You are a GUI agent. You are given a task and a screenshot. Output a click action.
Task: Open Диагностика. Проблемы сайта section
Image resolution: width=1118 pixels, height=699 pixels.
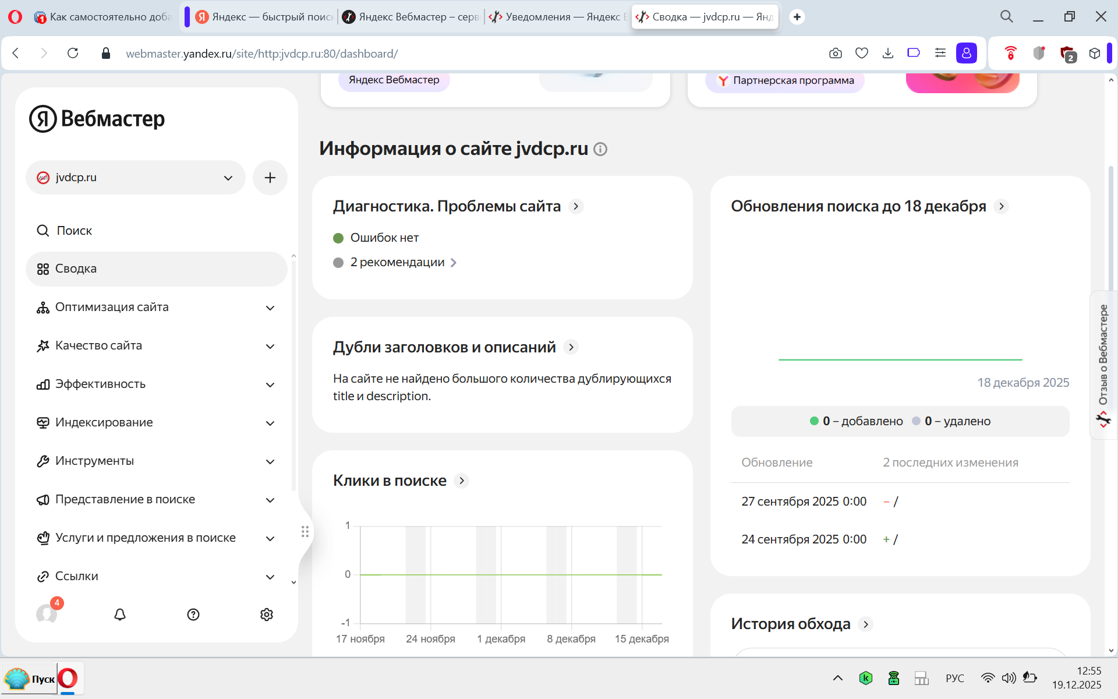click(447, 206)
